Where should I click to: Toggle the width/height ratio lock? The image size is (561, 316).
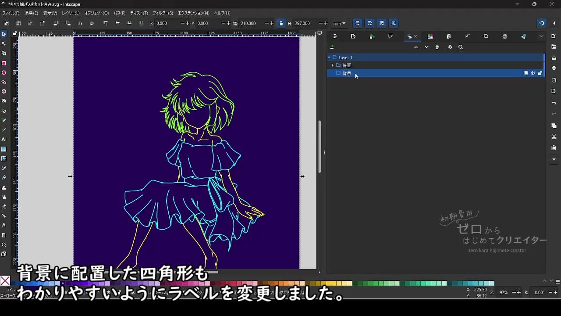click(281, 23)
